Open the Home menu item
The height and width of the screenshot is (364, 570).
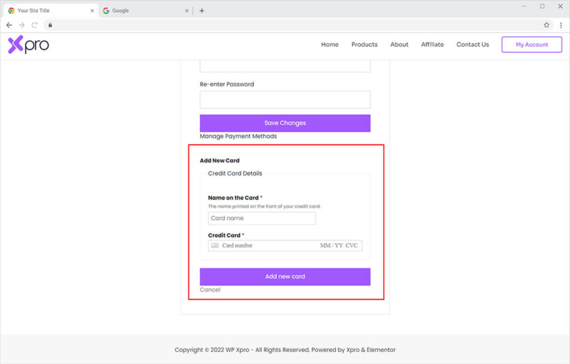click(x=330, y=44)
